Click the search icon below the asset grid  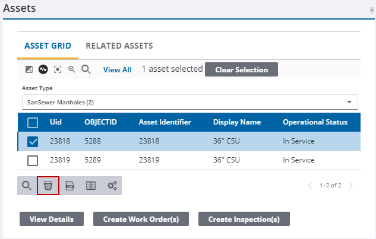(x=27, y=186)
